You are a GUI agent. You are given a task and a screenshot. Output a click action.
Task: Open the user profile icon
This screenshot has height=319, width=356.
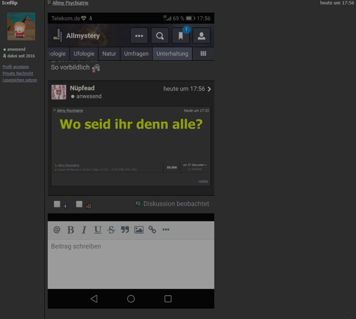tap(202, 36)
